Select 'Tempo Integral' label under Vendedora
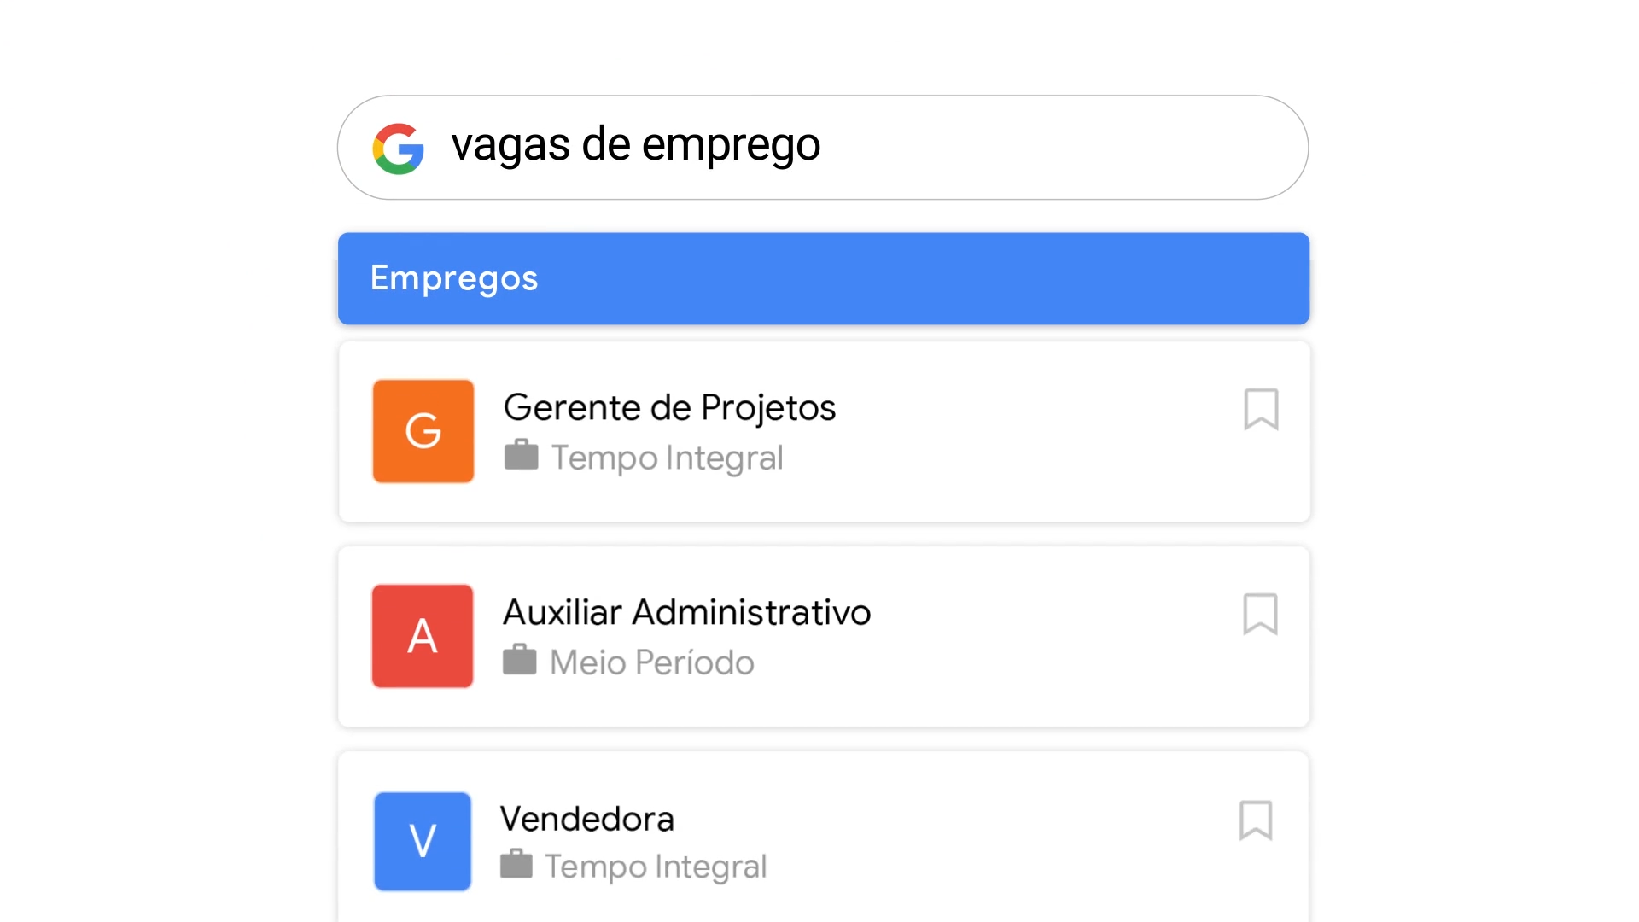Viewport: 1639px width, 922px height. point(656,867)
